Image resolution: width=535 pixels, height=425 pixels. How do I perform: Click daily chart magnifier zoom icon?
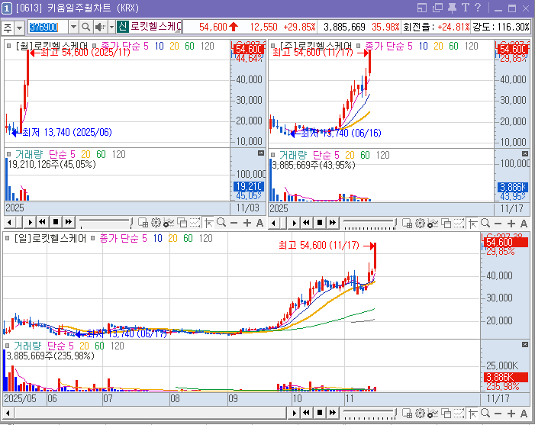coord(485,413)
